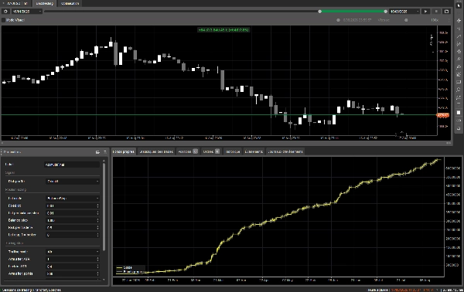Select the pointer cursor tool in drawing toolbar

(x=459, y=5)
